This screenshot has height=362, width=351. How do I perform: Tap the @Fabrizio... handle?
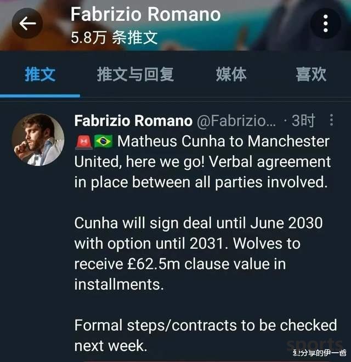click(236, 120)
